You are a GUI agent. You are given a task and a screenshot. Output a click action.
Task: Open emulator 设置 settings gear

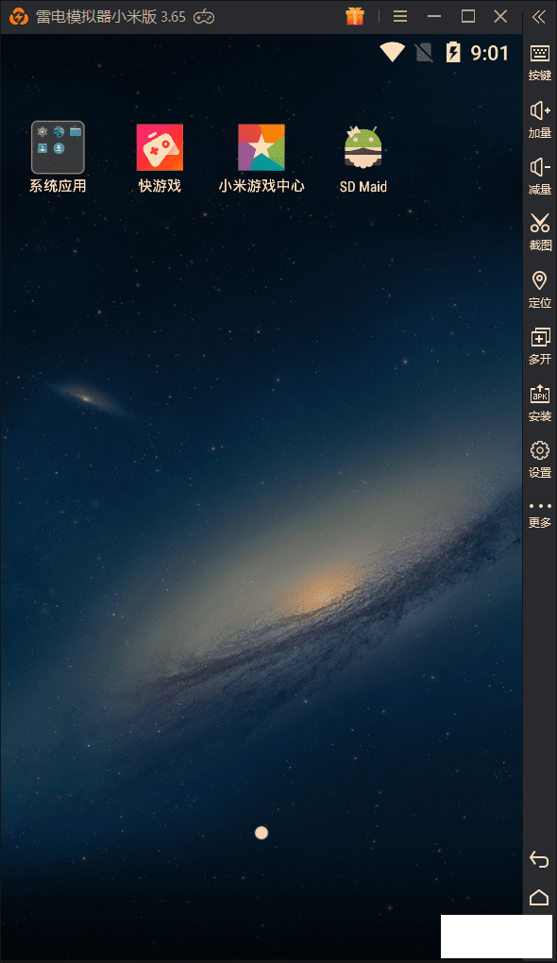[540, 460]
